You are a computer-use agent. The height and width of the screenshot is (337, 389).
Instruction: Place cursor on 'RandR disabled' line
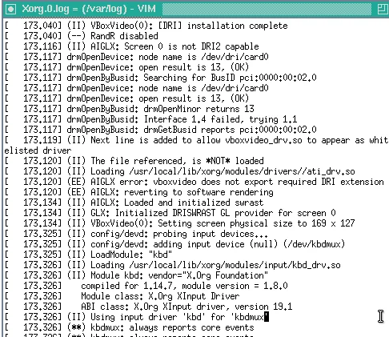tap(124, 36)
